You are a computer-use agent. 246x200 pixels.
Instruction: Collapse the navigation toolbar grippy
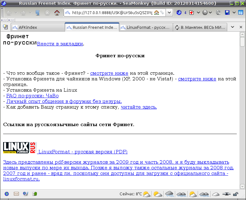2,13
